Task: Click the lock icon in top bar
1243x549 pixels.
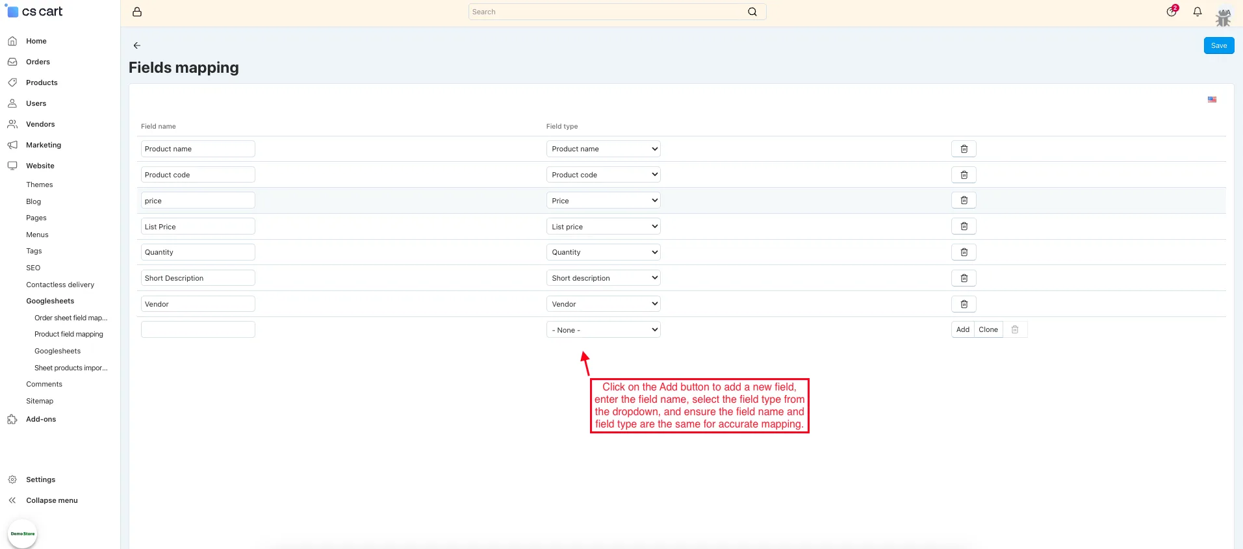Action: (137, 12)
